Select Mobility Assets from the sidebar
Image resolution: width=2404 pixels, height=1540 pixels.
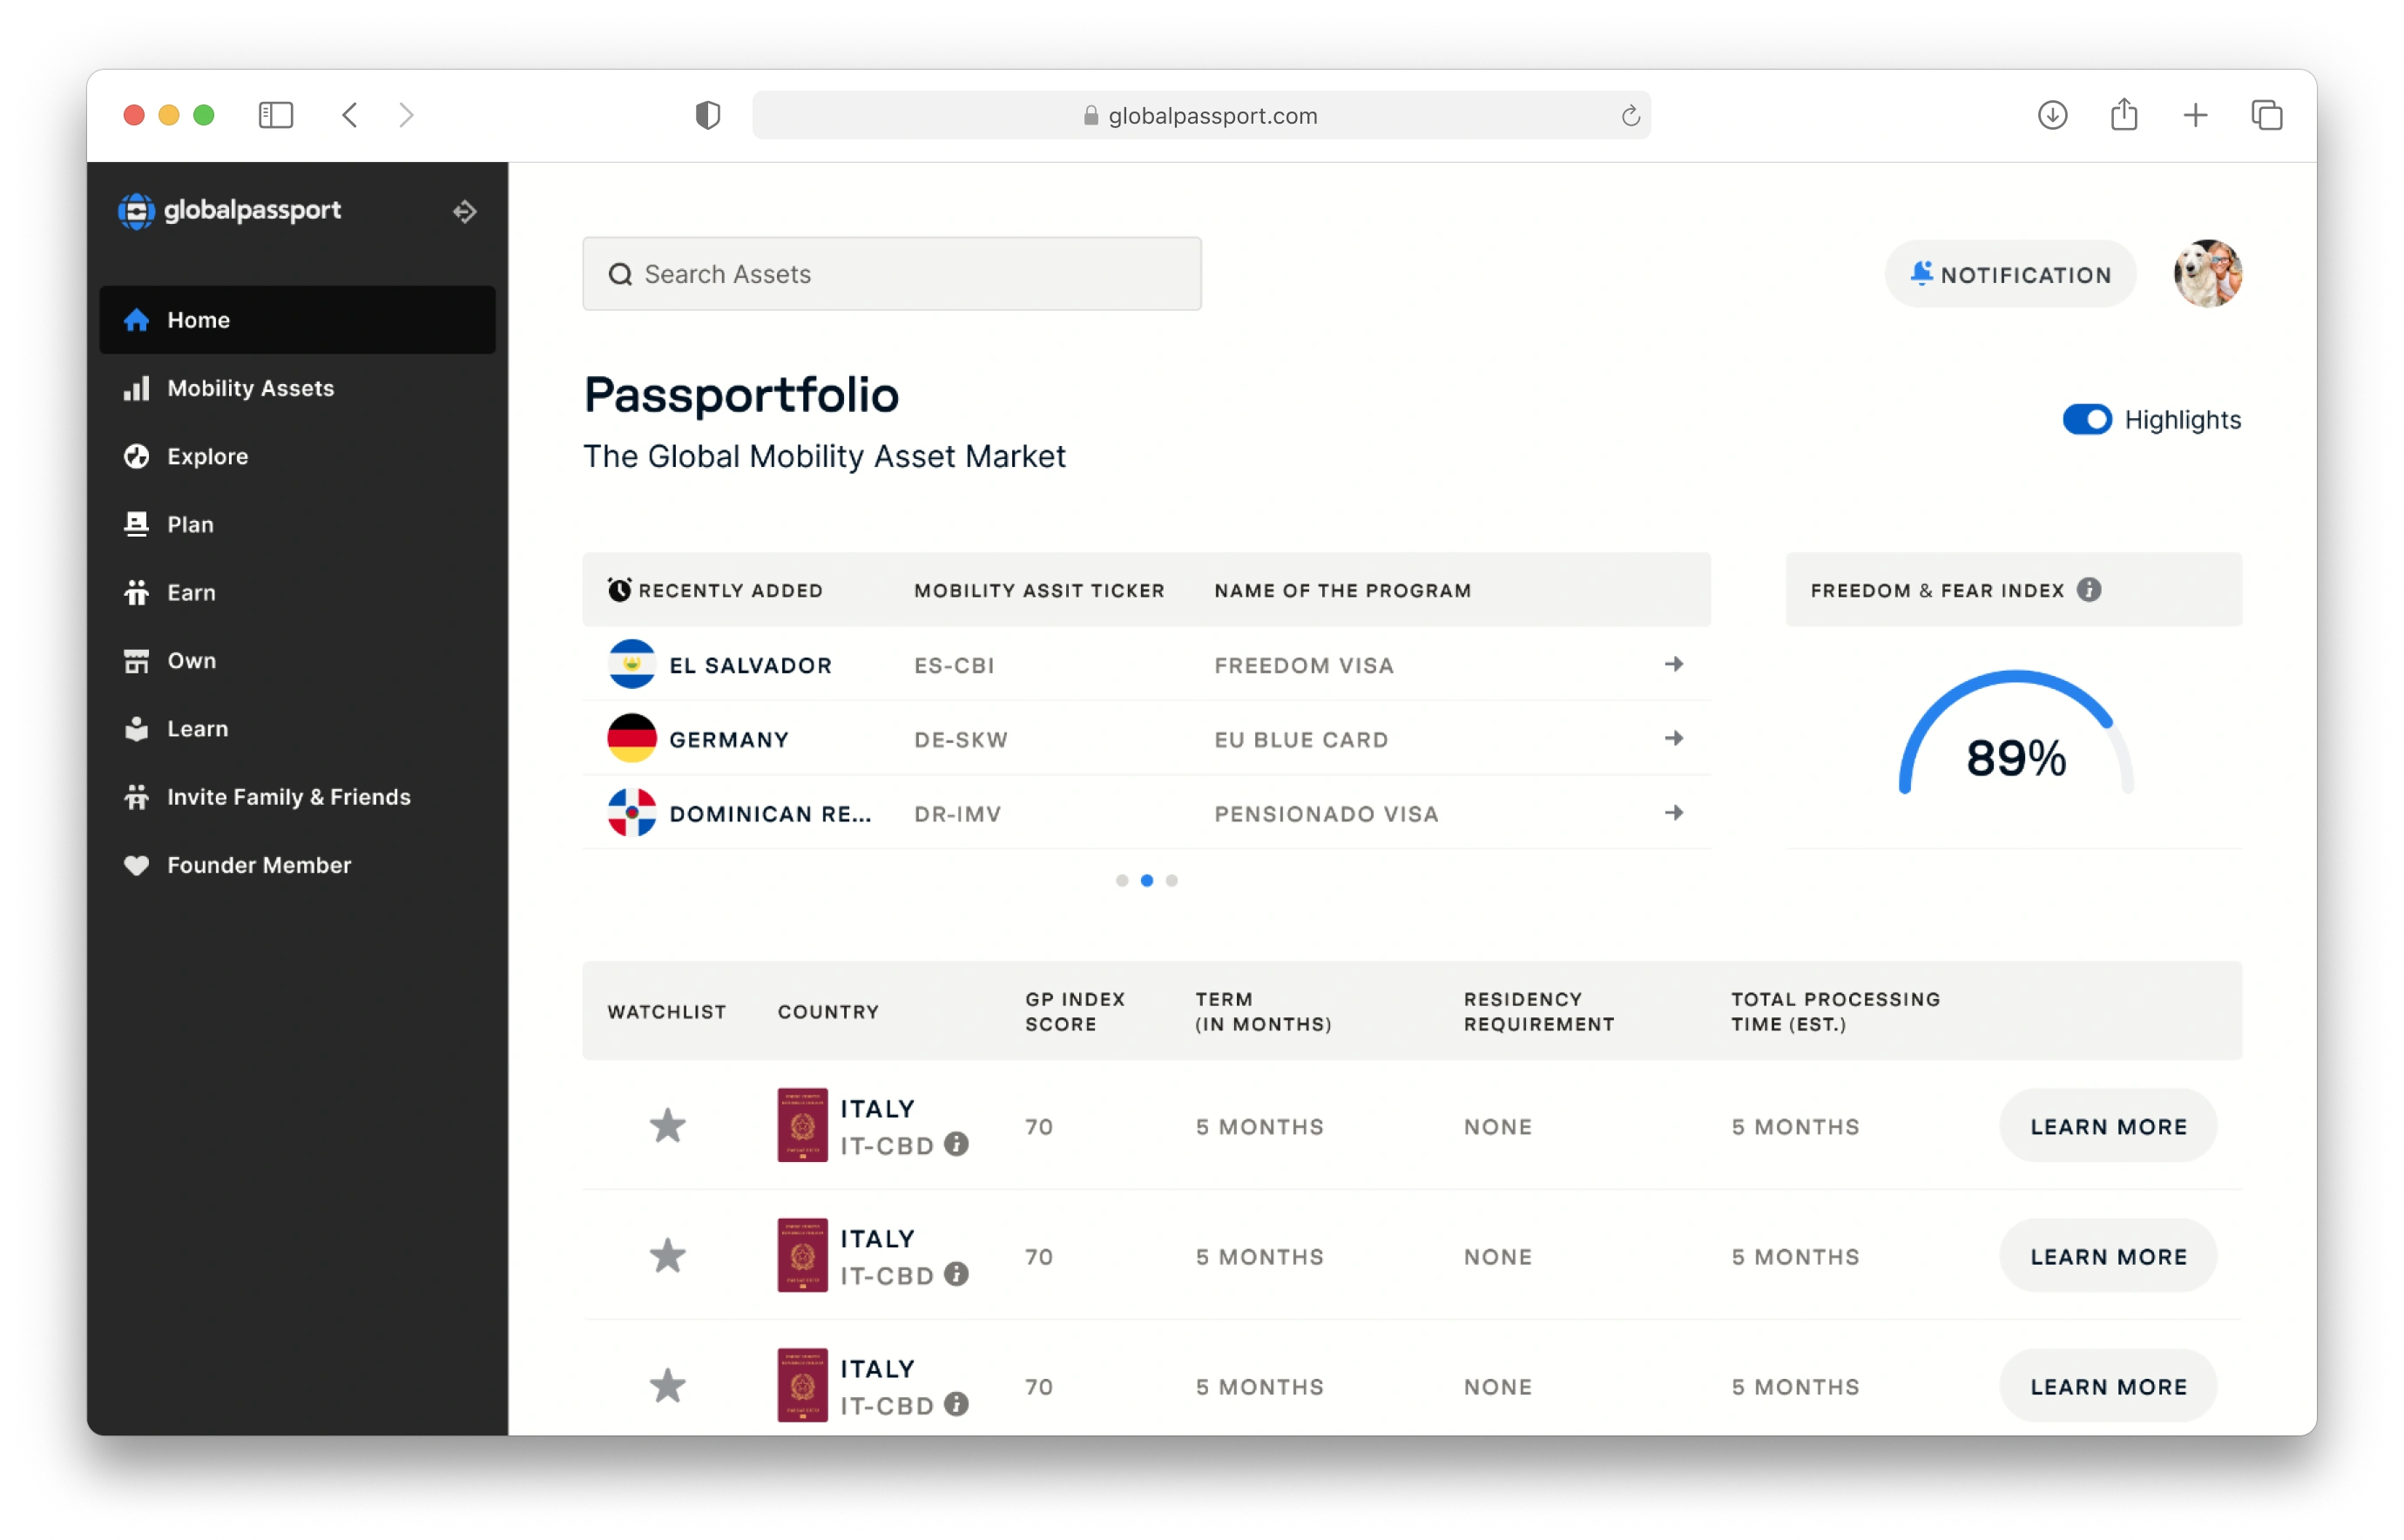[x=250, y=388]
